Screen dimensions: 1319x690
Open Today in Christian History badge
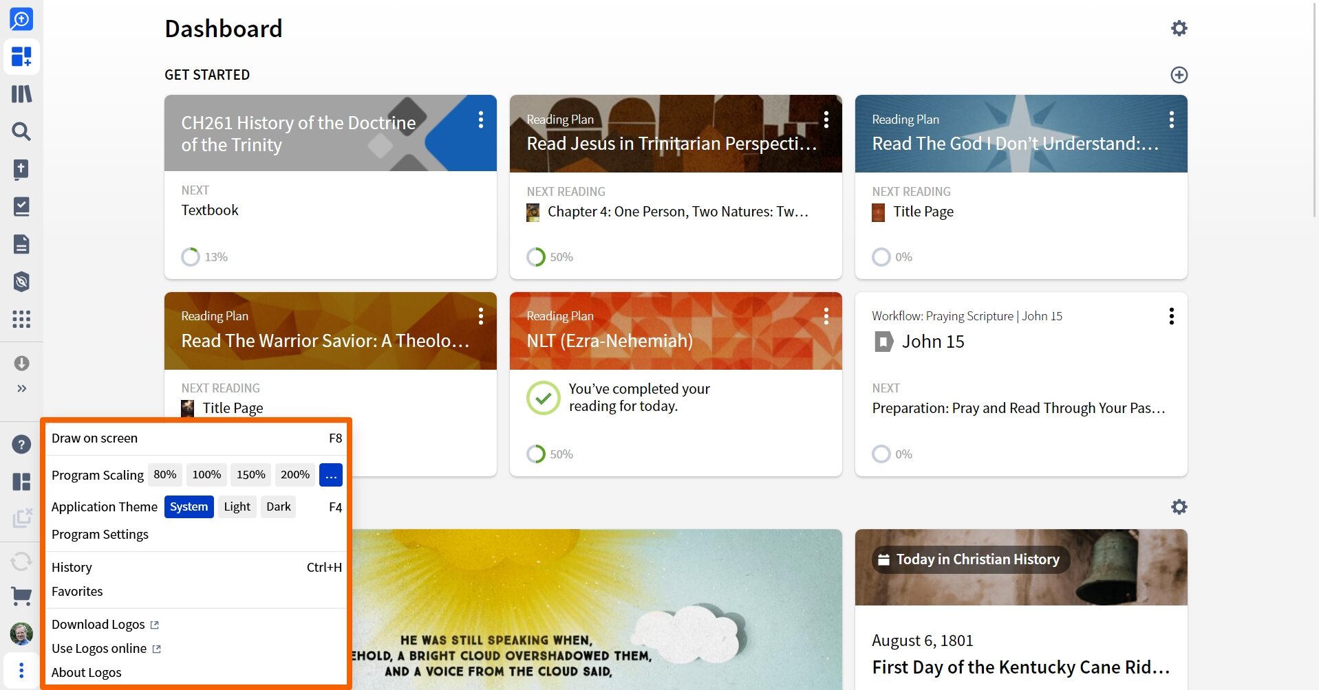[x=971, y=559]
